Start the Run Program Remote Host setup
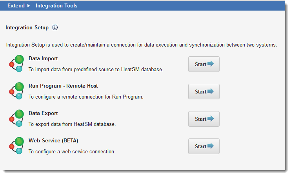This screenshot has width=291, height=176. click(x=204, y=92)
